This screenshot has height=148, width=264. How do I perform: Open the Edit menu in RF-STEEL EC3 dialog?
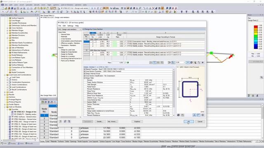point(64,25)
